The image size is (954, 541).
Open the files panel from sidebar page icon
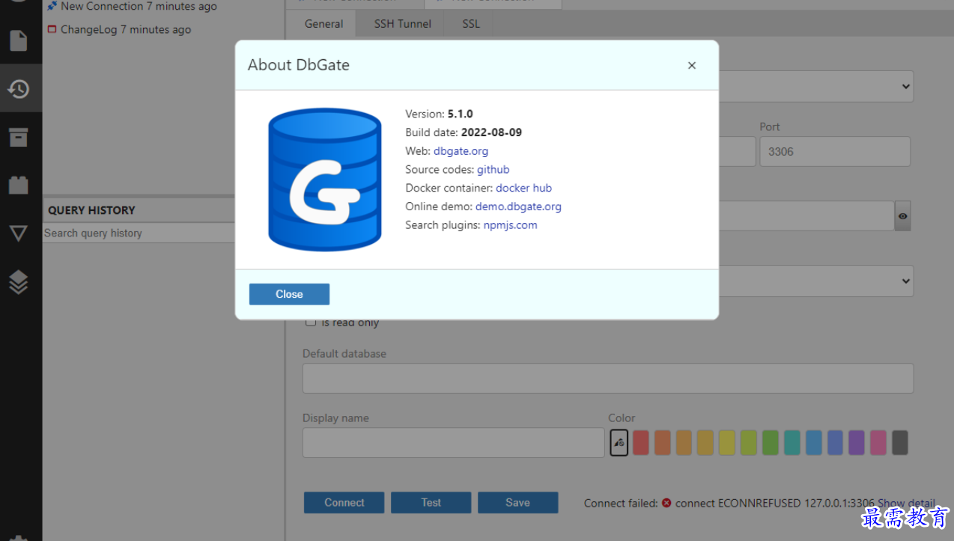(19, 40)
